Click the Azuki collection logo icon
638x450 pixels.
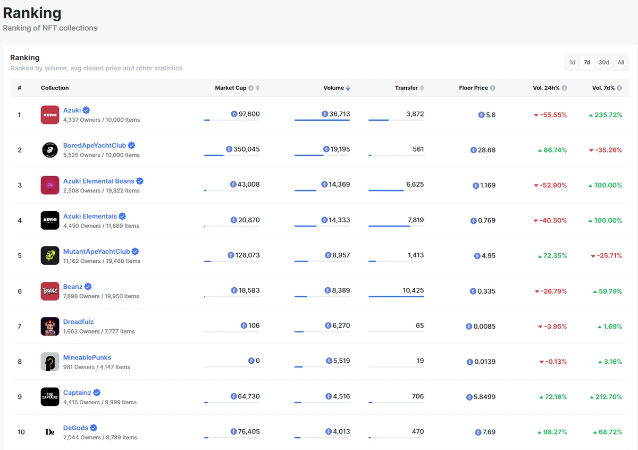[x=50, y=115]
